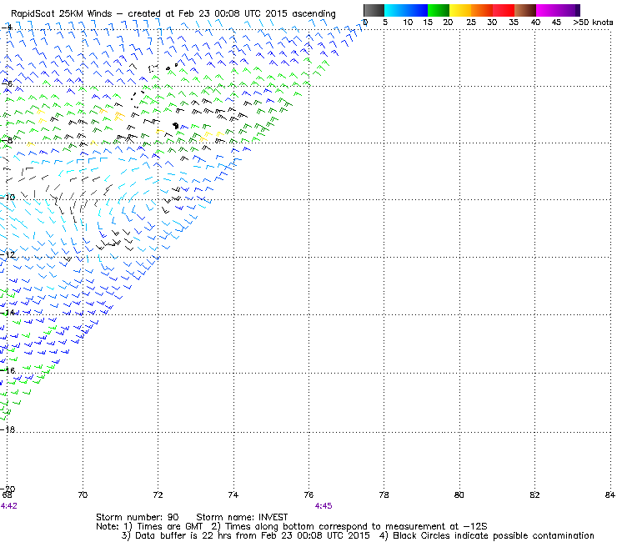Click the purple 4:42 time label
Viewport: 617px width, 542px height.
click(x=8, y=506)
